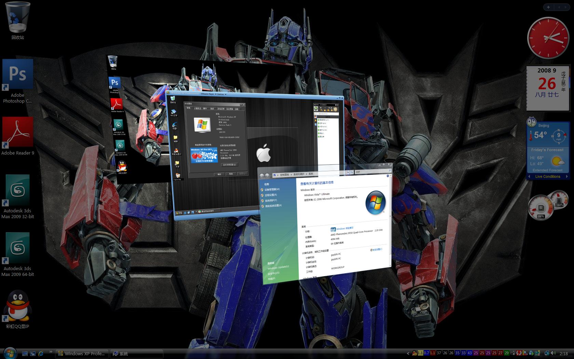Open Windows 体验索引 link
This screenshot has width=574, height=359.
click(345, 228)
